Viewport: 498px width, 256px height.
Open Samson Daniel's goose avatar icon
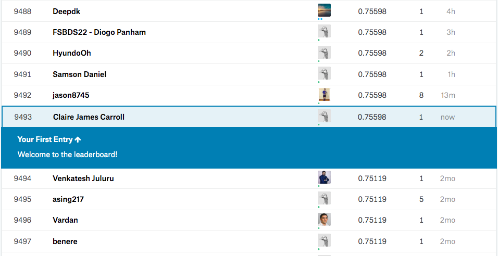click(324, 73)
